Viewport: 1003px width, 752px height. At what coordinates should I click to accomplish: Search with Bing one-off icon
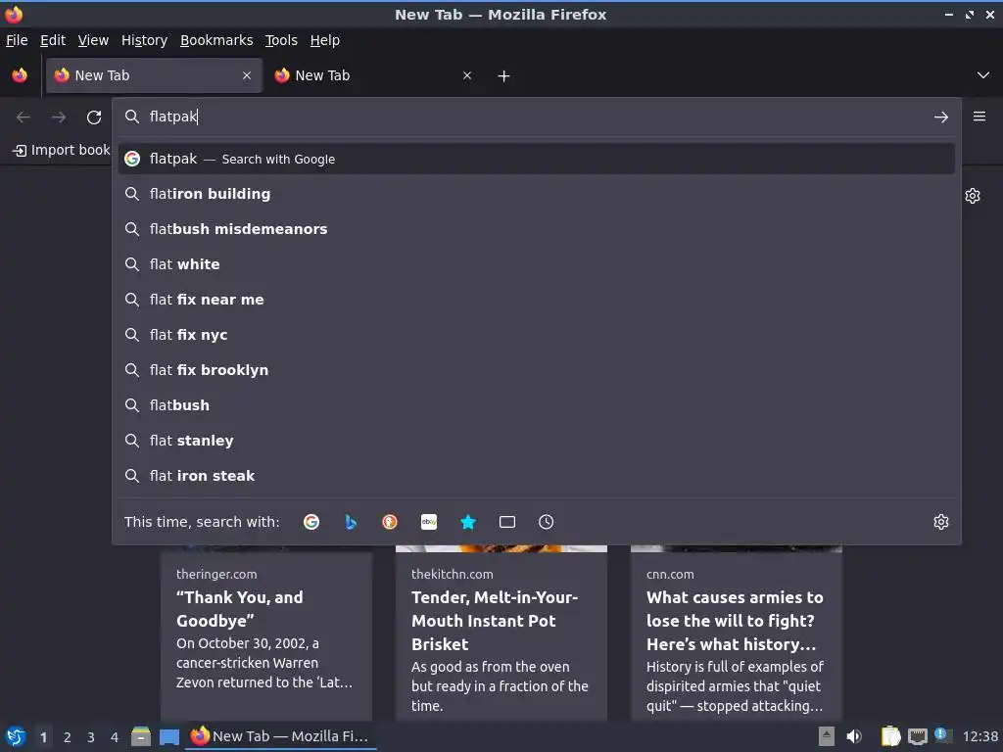[x=351, y=522]
